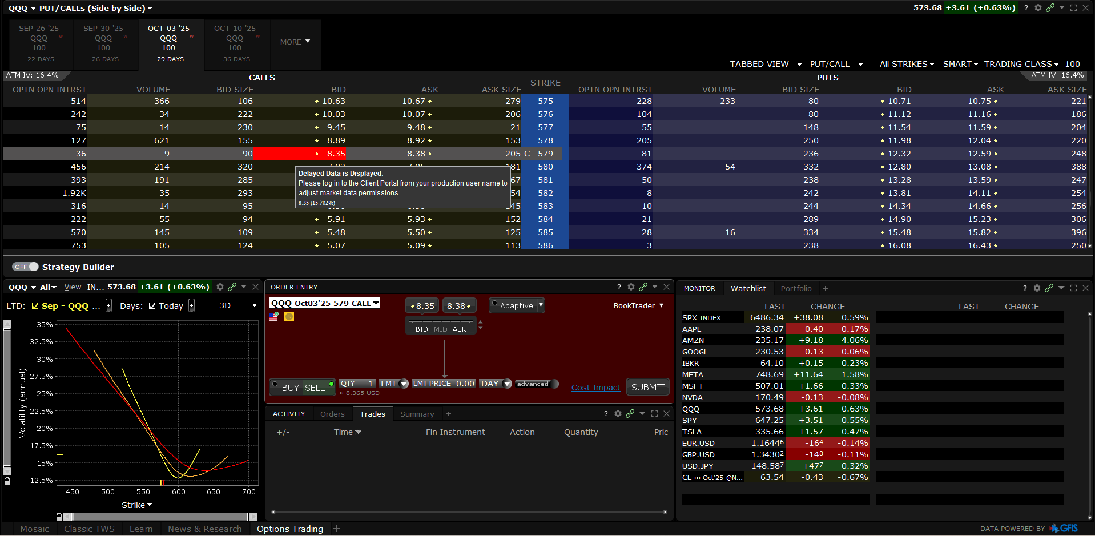The width and height of the screenshot is (1095, 536).
Task: Select the OCT 10 '25 expiration tab
Action: [x=236, y=43]
